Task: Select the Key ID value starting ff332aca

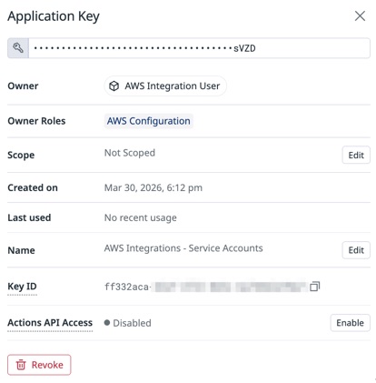Action: pyautogui.click(x=205, y=287)
